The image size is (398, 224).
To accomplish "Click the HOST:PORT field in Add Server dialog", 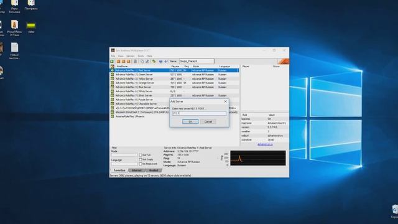I will coord(199,113).
